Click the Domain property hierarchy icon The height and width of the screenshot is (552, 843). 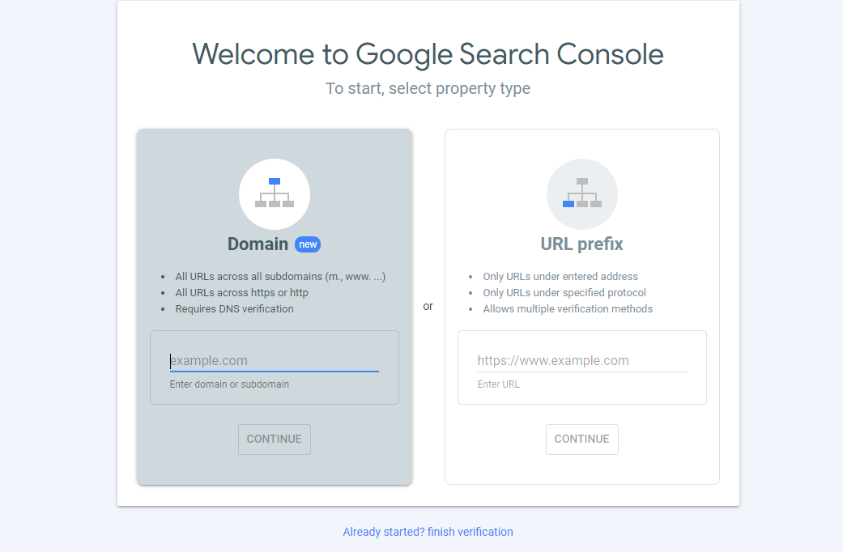[275, 194]
